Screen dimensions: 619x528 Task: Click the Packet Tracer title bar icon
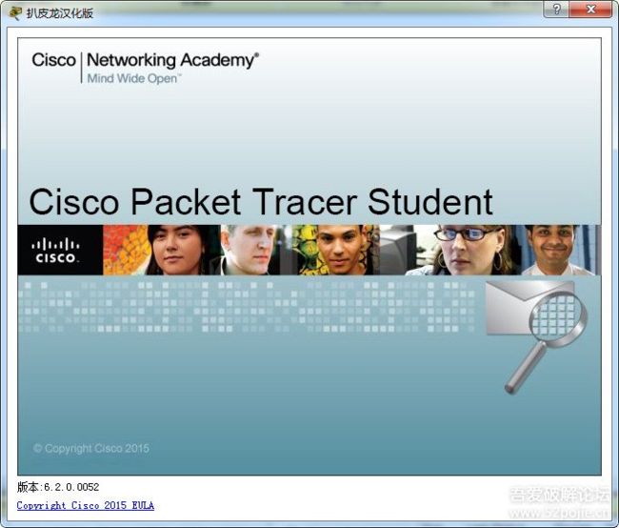[15, 13]
